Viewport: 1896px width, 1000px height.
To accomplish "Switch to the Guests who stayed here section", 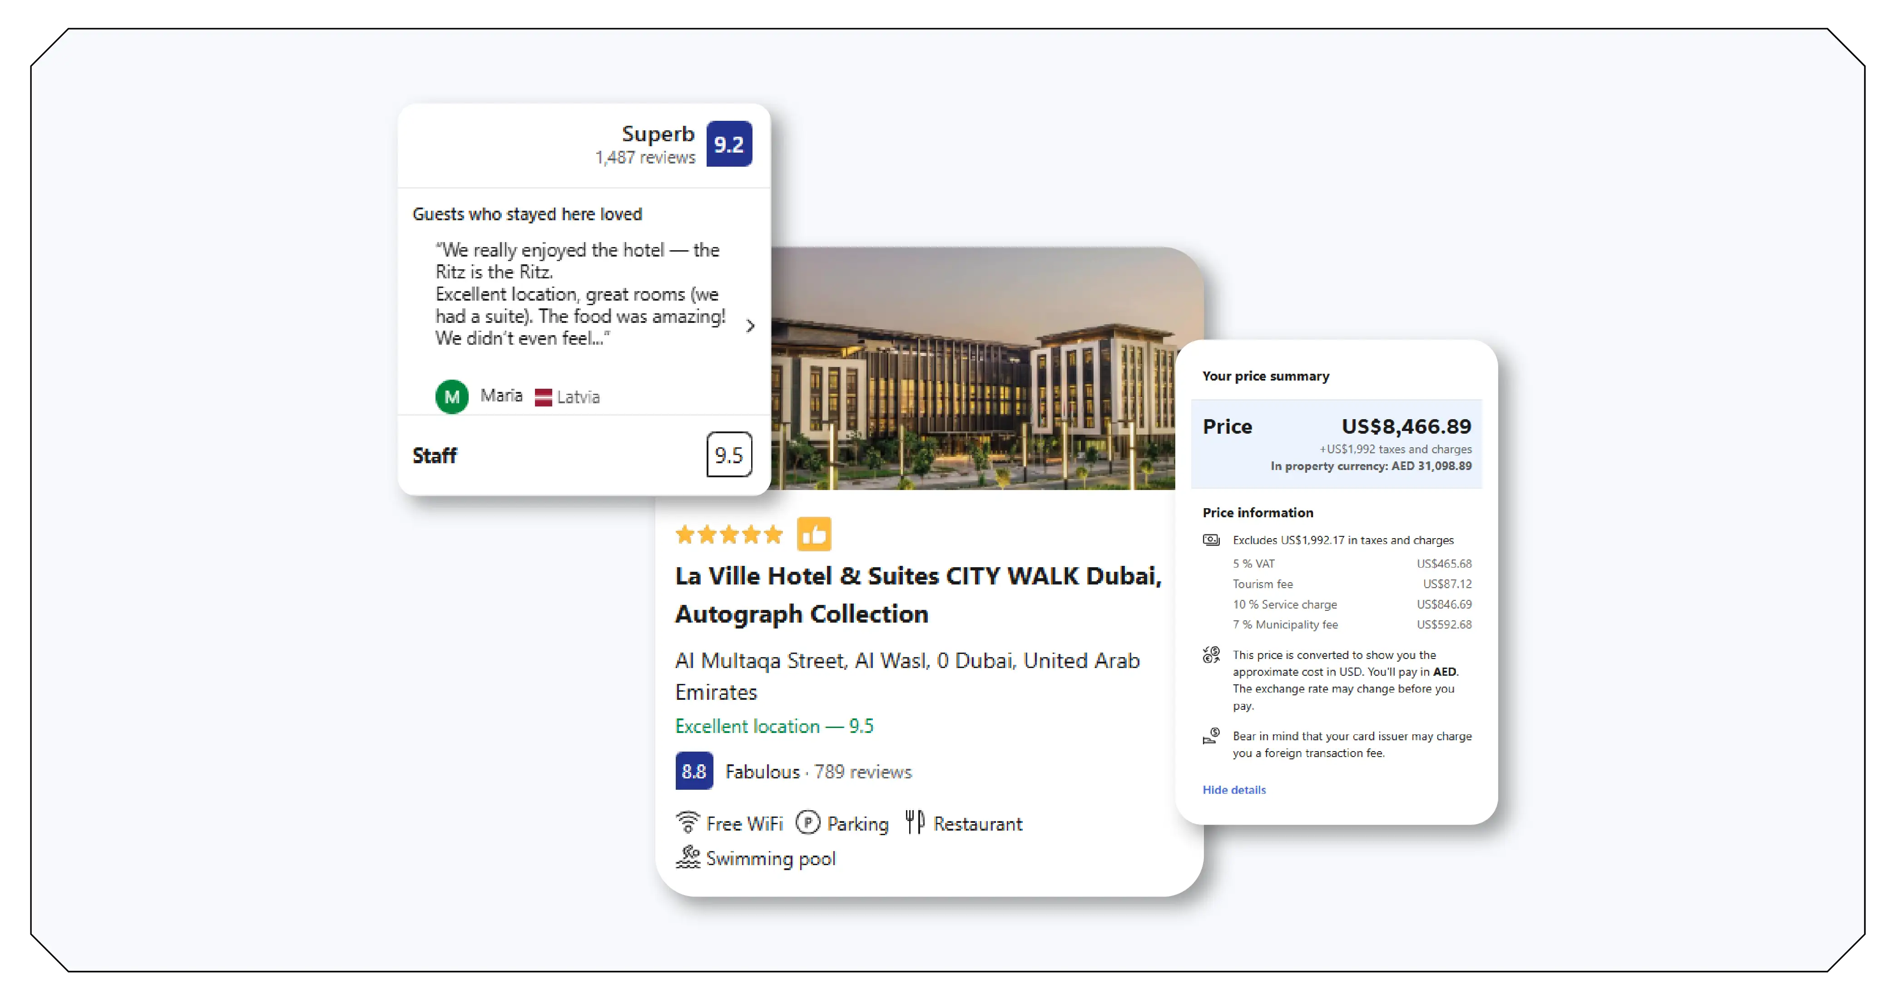I will (x=527, y=213).
